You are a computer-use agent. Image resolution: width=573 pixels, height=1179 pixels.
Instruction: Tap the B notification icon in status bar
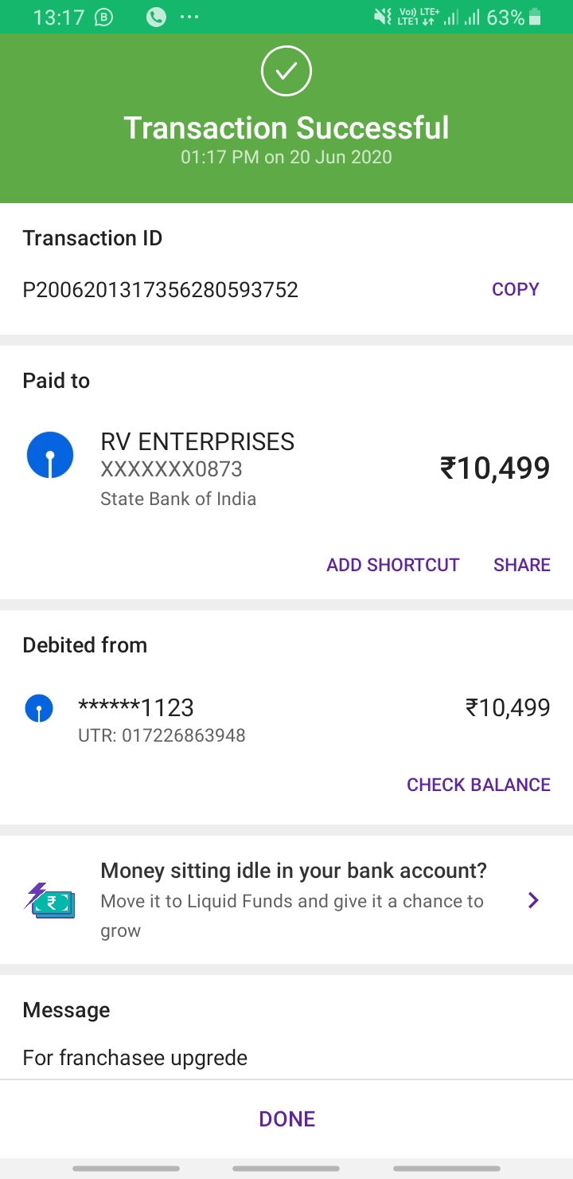tap(104, 17)
